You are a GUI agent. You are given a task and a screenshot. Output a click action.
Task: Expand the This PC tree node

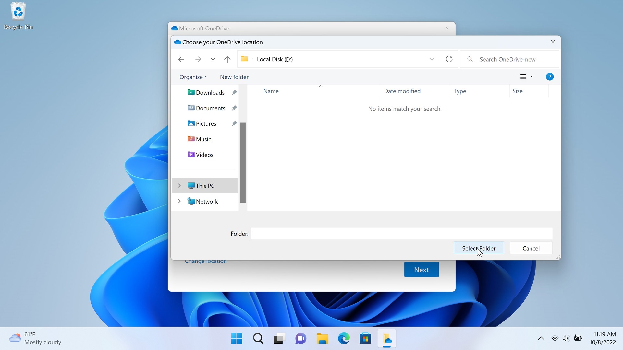pyautogui.click(x=179, y=186)
